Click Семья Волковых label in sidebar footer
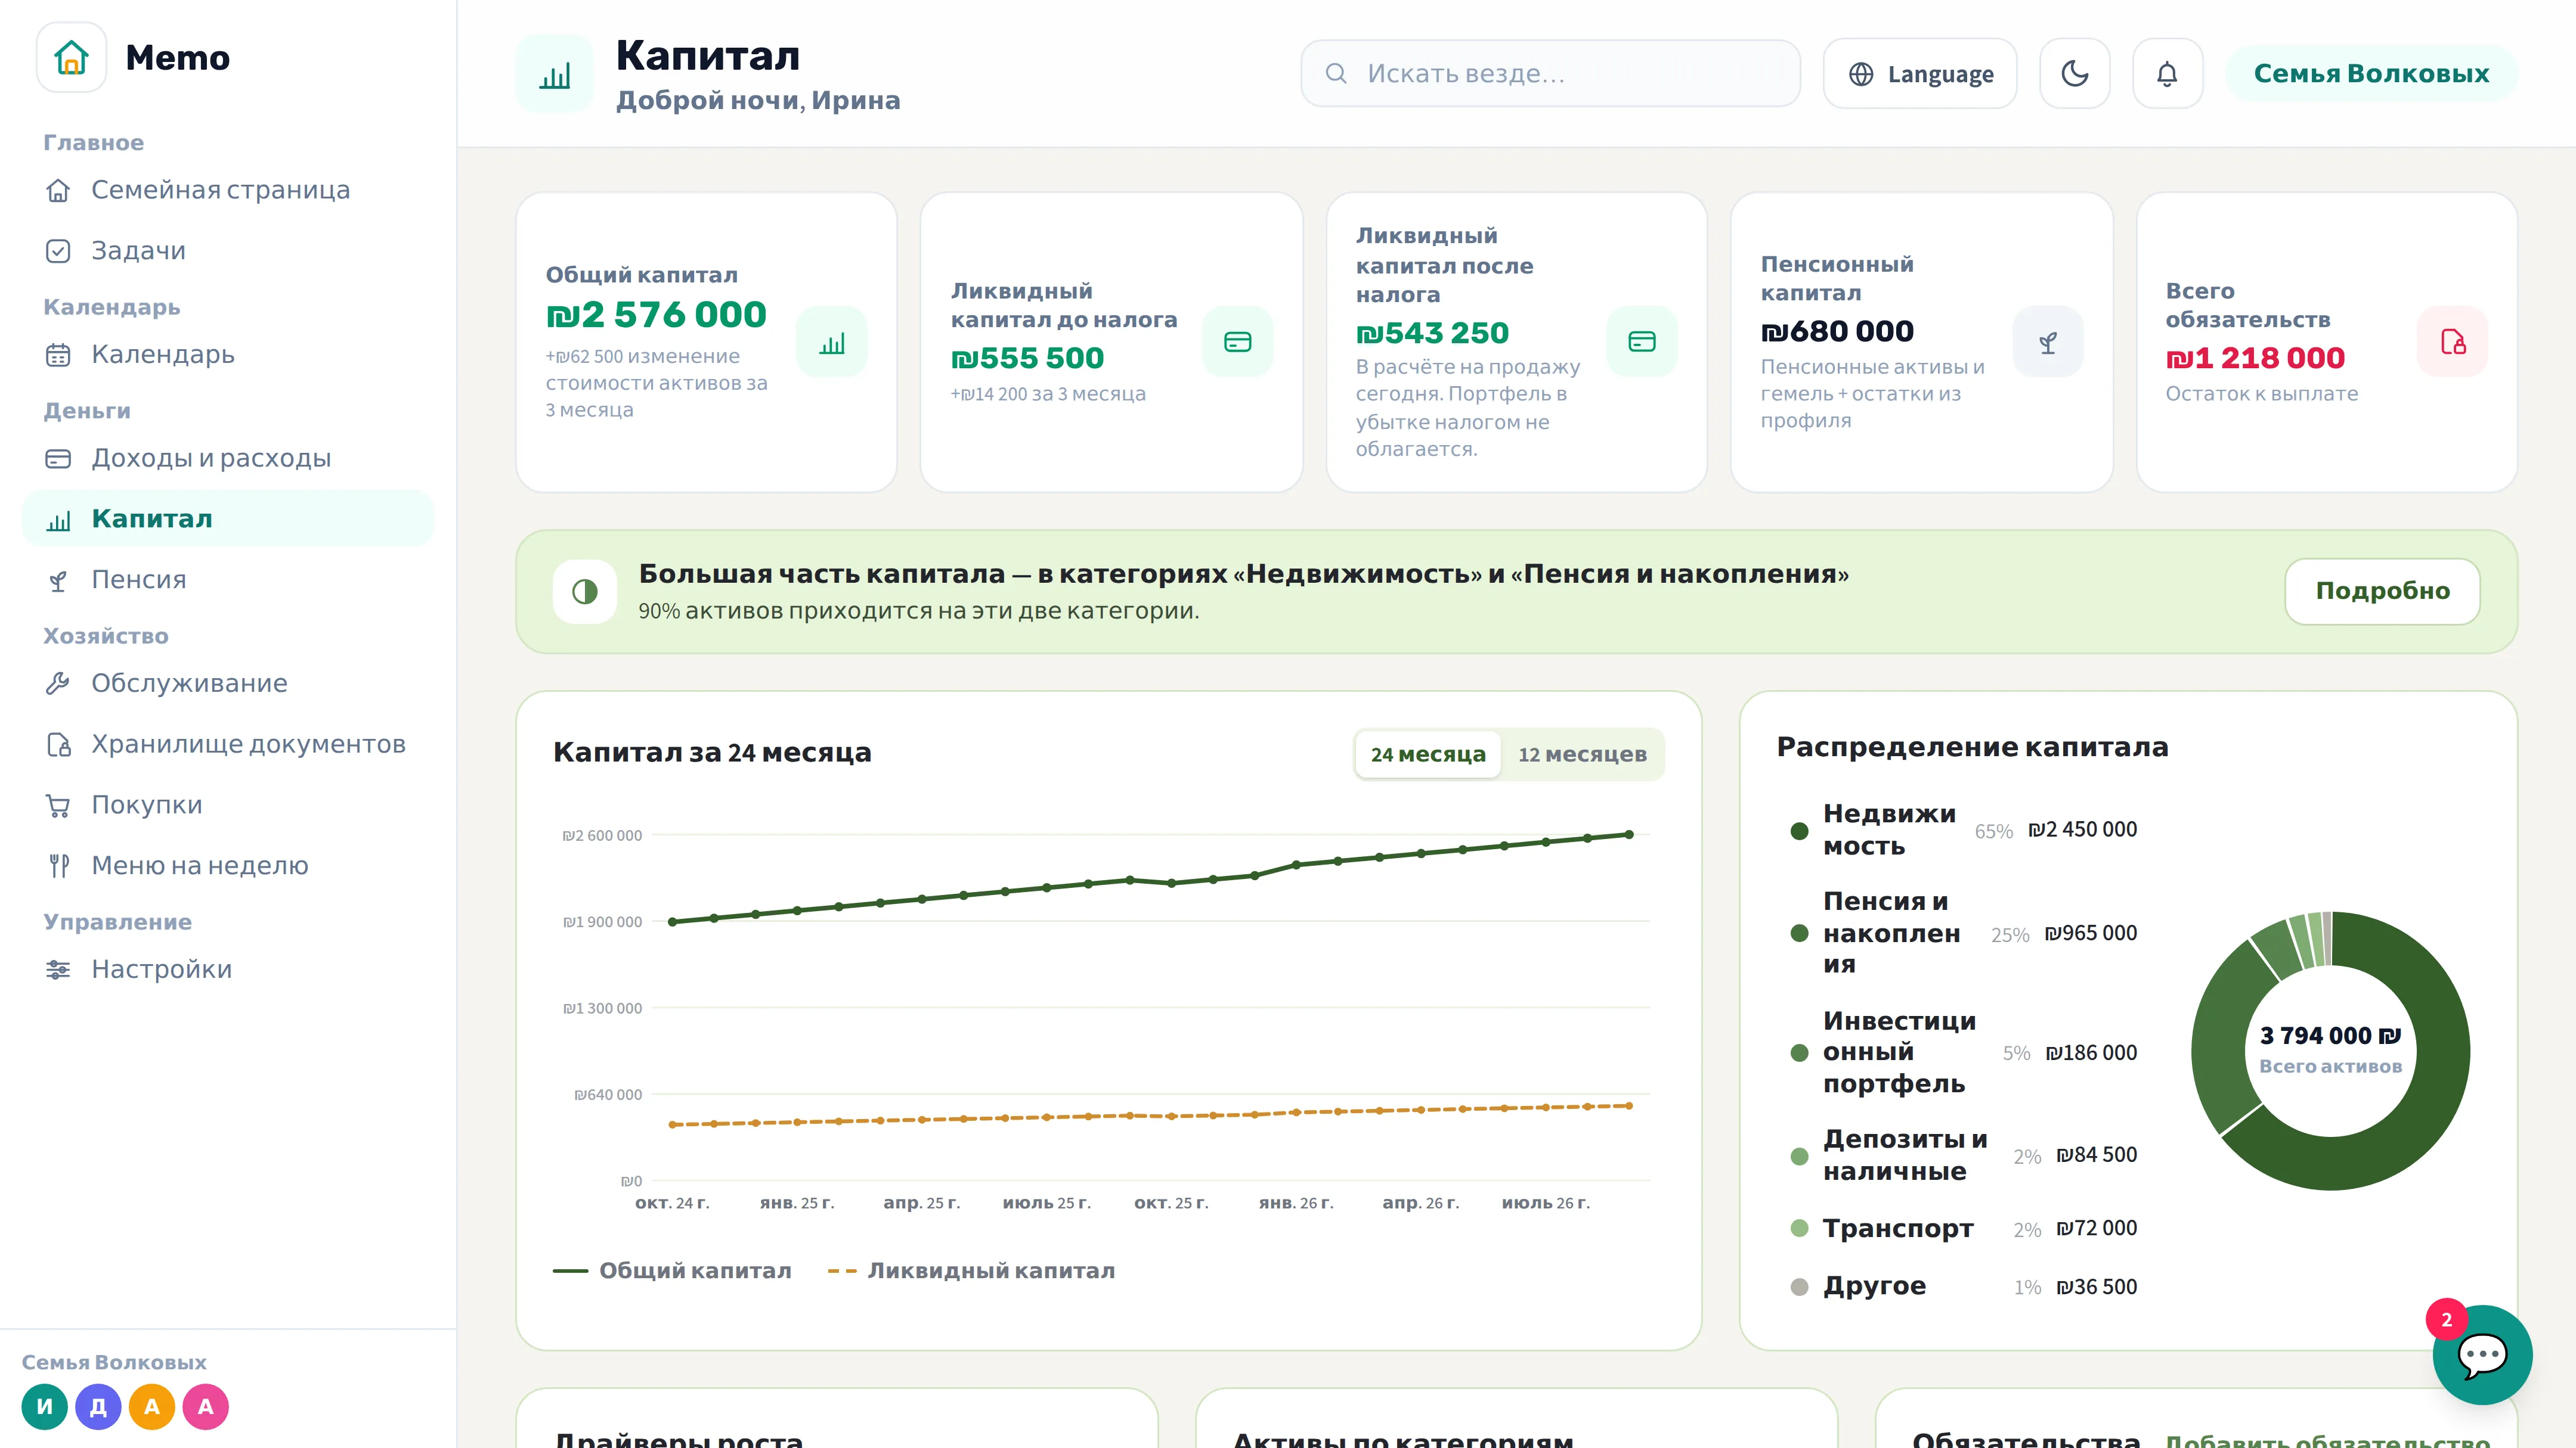2576x1448 pixels. tap(114, 1362)
